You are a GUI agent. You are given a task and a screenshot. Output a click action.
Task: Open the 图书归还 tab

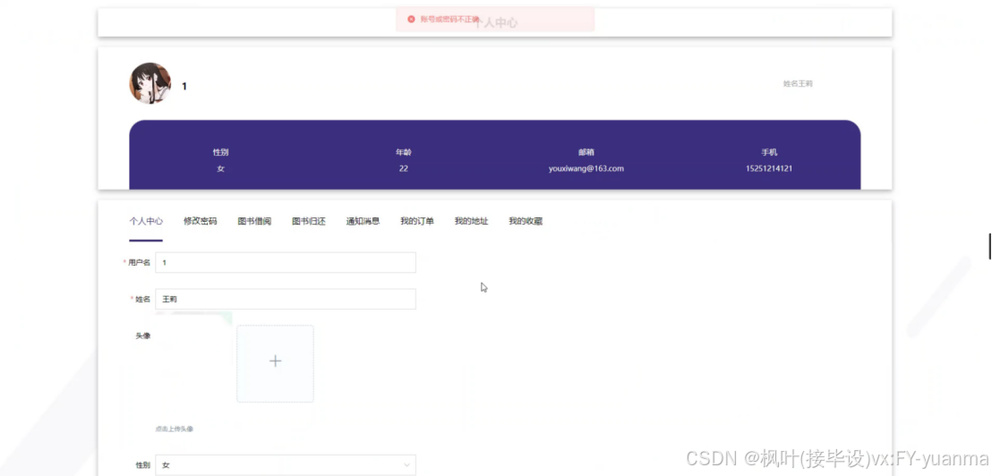click(309, 221)
